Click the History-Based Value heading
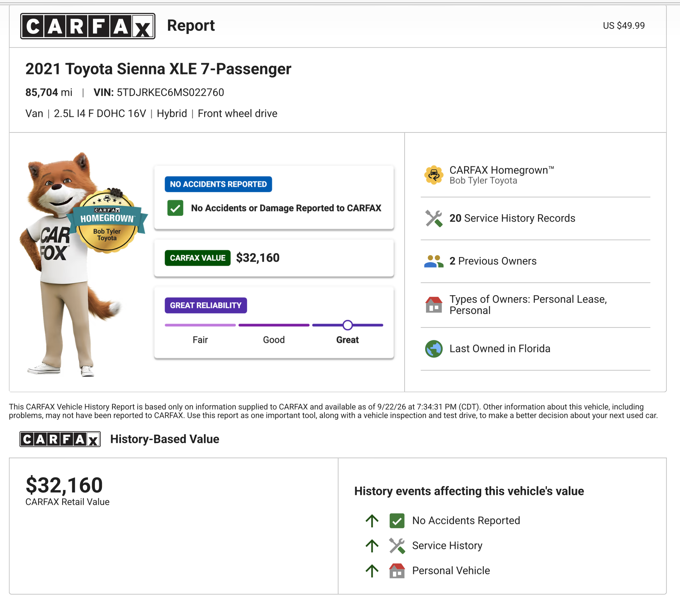Viewport: 680px width, 606px height. pos(165,439)
